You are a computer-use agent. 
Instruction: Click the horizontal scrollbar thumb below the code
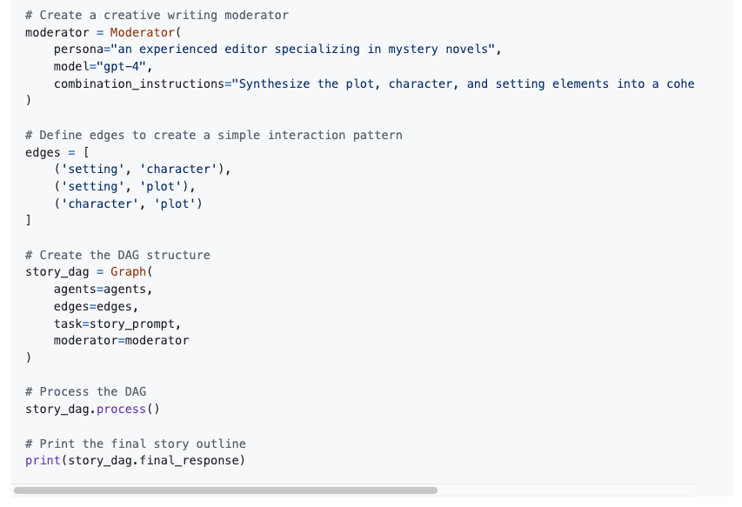(x=225, y=490)
